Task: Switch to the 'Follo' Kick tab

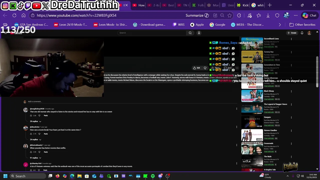Action: coord(198,5)
